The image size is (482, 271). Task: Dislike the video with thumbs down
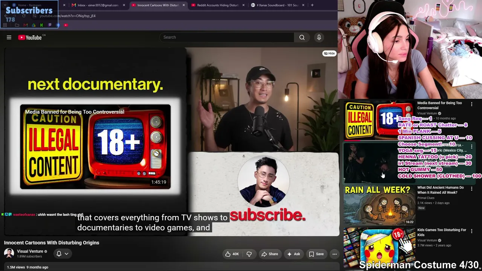[x=249, y=254]
